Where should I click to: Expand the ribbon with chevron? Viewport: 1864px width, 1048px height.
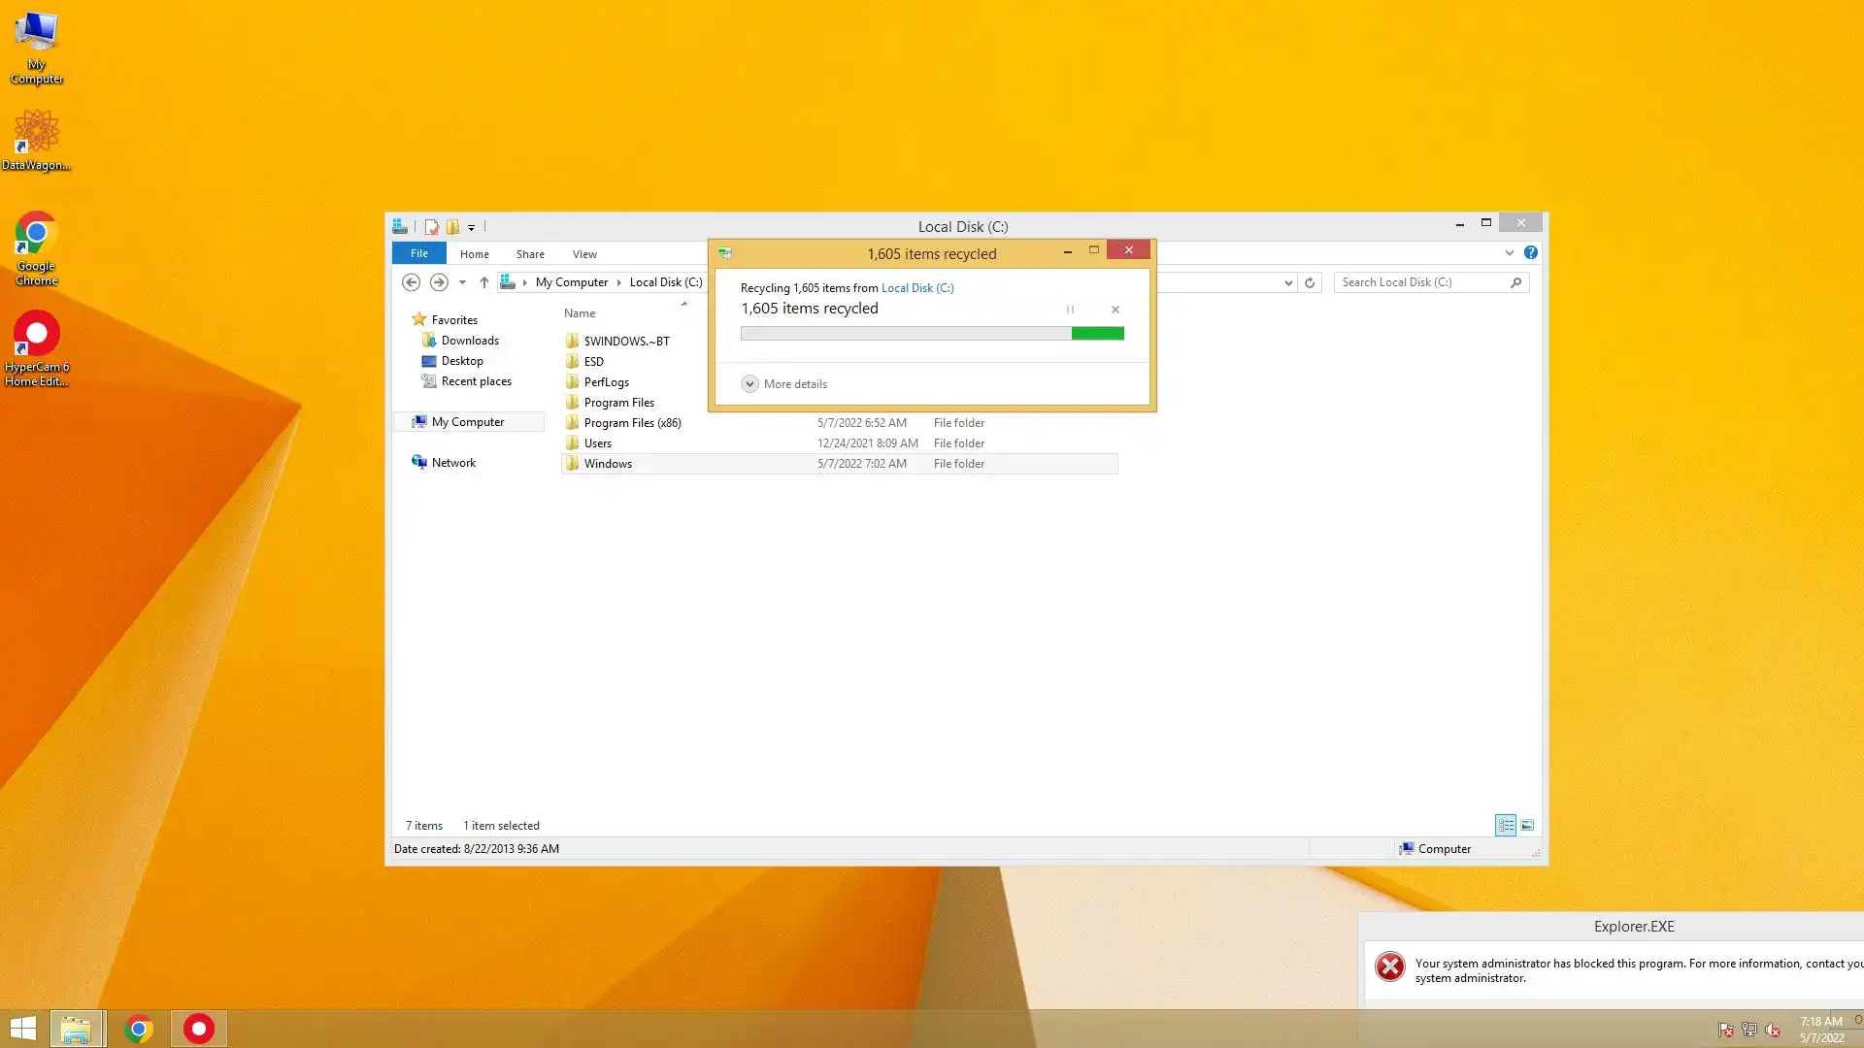coord(1509,252)
